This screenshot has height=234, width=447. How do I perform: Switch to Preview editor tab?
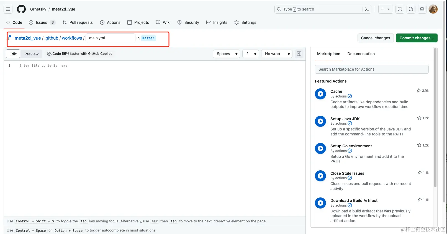pyautogui.click(x=32, y=54)
